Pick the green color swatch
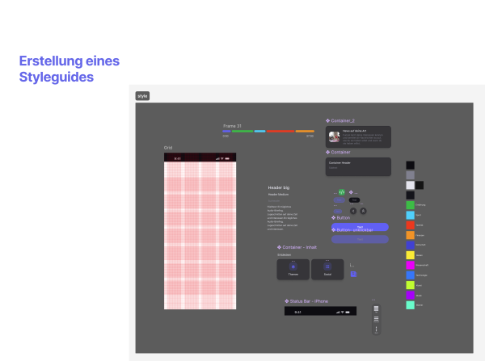Viewport: 485px width, 361px height. pos(410,205)
